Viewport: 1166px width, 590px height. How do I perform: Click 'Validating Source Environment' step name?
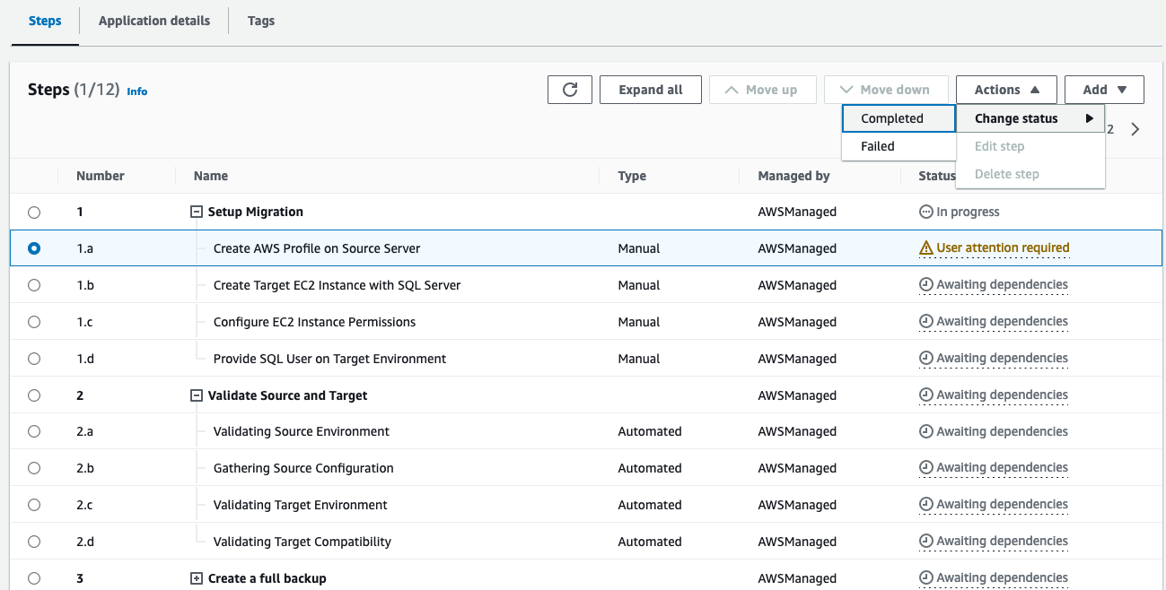coord(301,431)
